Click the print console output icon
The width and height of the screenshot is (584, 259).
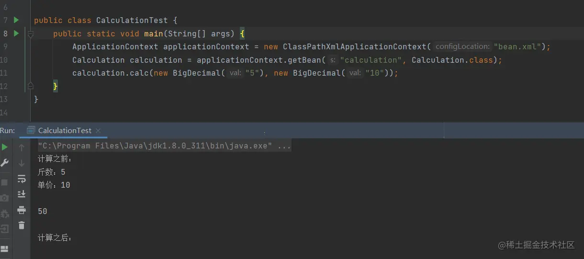[x=22, y=210]
